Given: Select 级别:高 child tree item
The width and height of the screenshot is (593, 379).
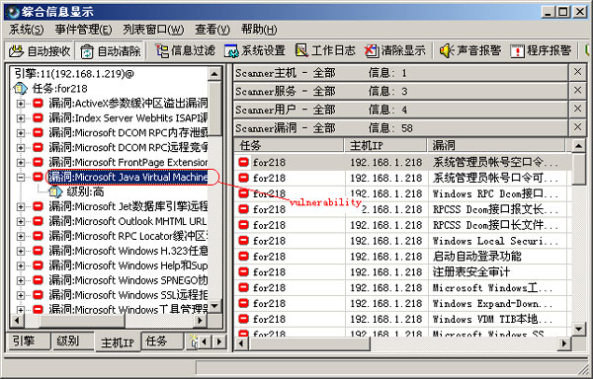Looking at the screenshot, I should coord(85,191).
